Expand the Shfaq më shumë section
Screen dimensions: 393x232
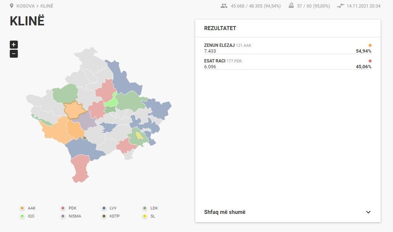[x=225, y=212]
